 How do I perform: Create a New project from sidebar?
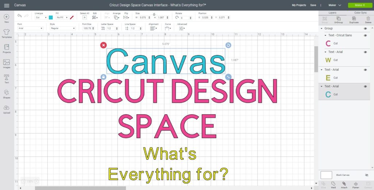click(x=7, y=18)
